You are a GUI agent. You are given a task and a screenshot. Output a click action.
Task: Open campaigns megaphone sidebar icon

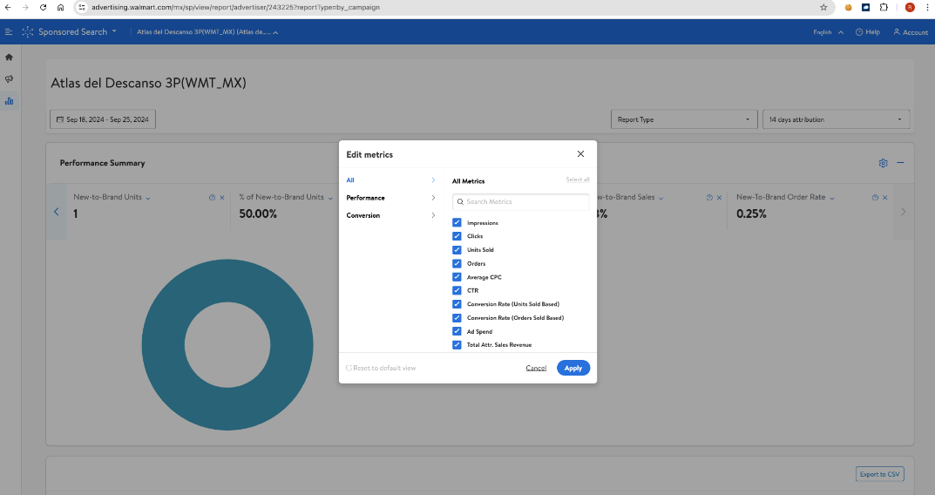click(x=9, y=78)
